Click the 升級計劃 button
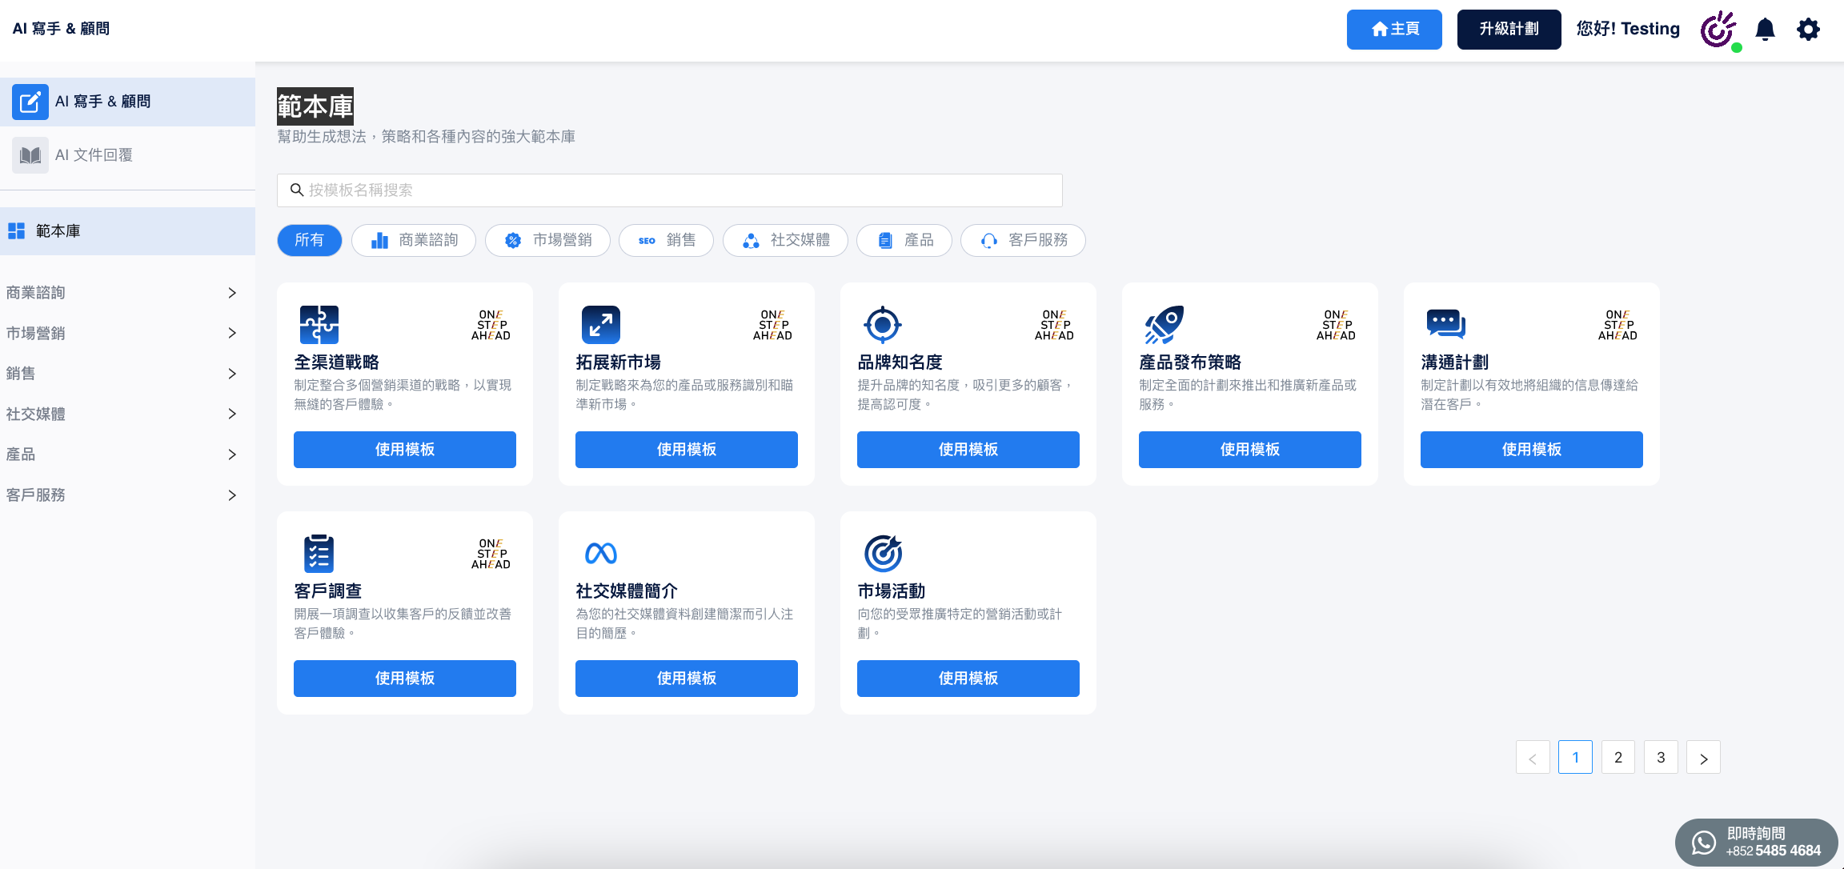The width and height of the screenshot is (1844, 869). [1509, 30]
